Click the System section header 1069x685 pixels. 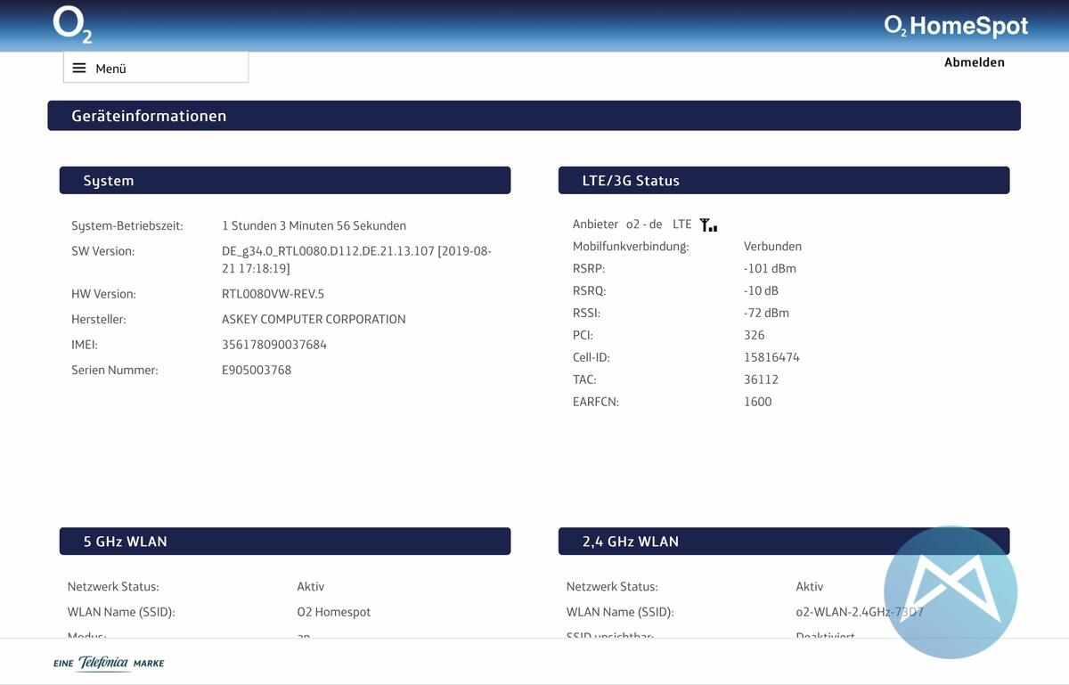point(284,180)
